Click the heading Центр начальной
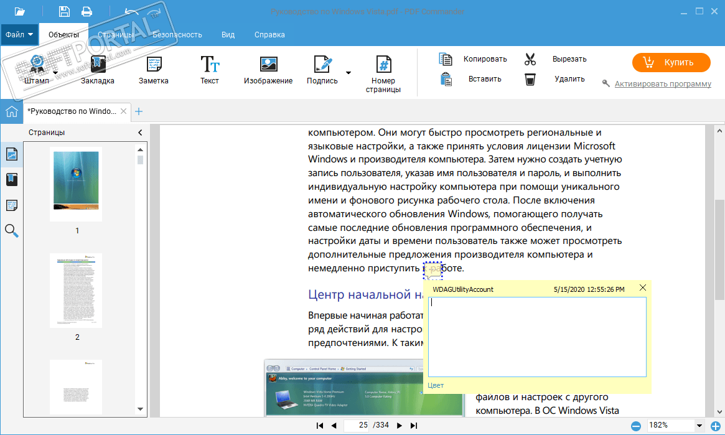This screenshot has height=435, width=725. tap(365, 294)
